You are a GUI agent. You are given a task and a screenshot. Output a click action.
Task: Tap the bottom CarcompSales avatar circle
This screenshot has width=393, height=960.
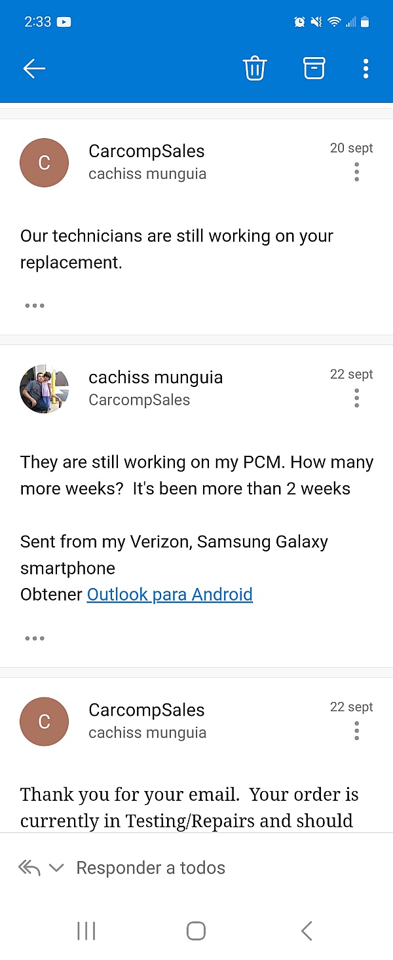[x=45, y=722]
